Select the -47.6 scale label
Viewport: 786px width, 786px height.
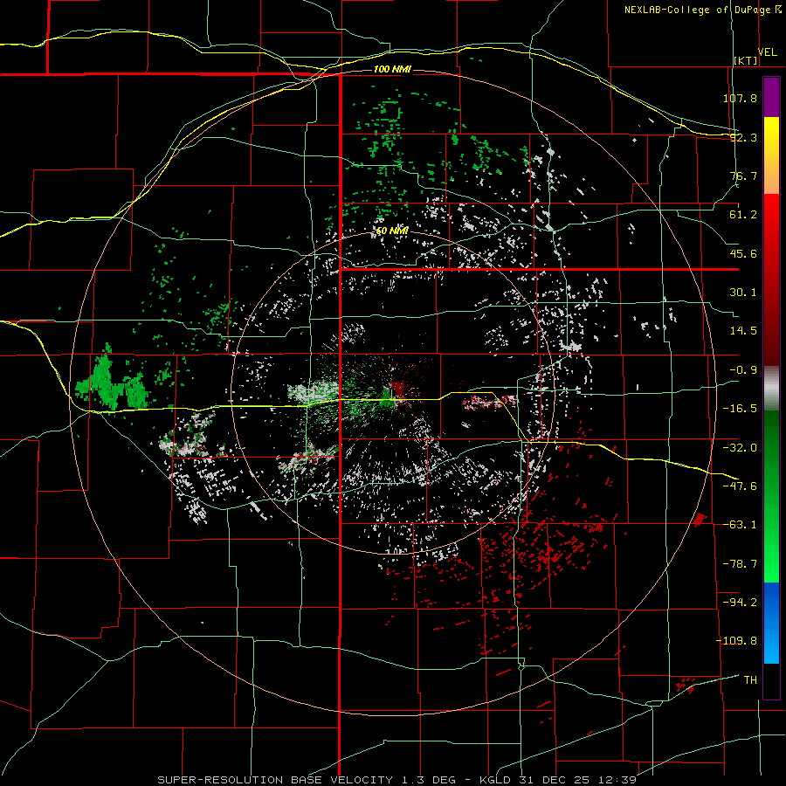740,486
